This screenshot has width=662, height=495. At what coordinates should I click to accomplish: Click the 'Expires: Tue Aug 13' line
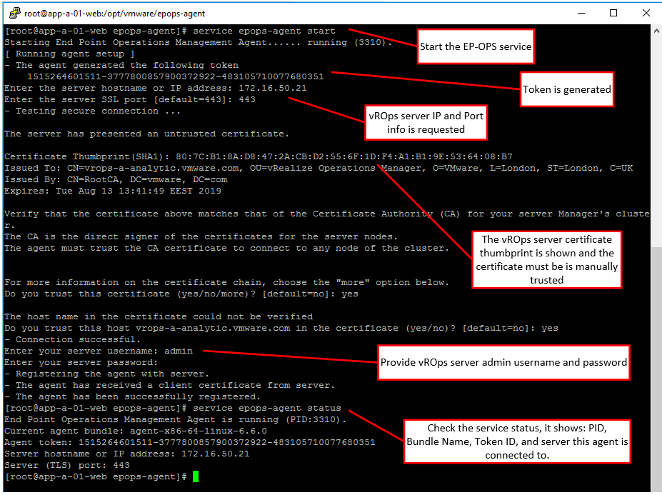113,191
